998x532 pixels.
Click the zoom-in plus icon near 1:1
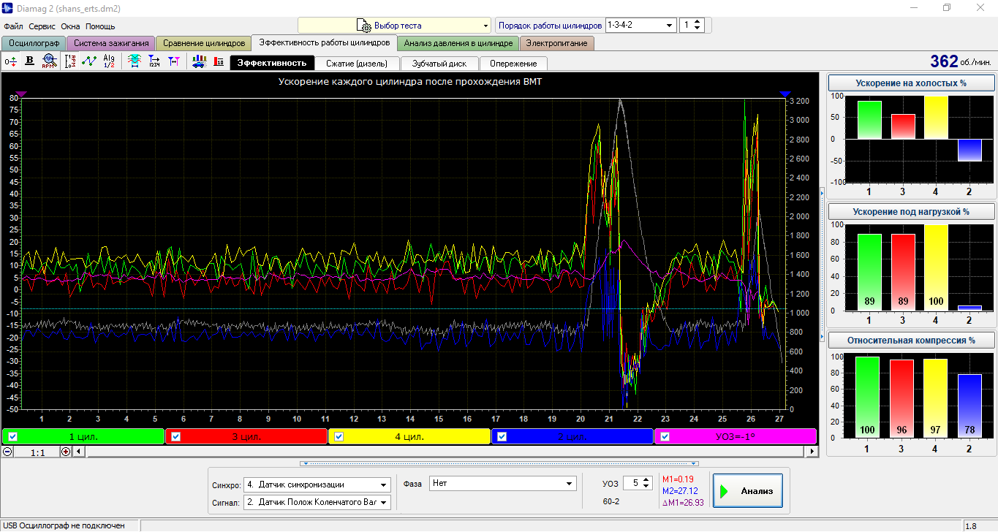tap(66, 452)
